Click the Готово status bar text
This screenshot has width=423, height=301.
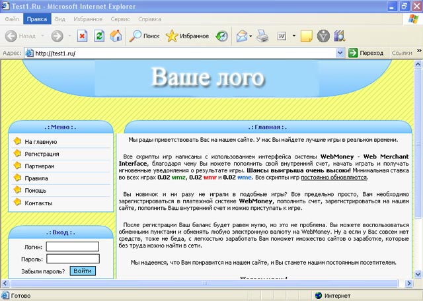click(20, 296)
